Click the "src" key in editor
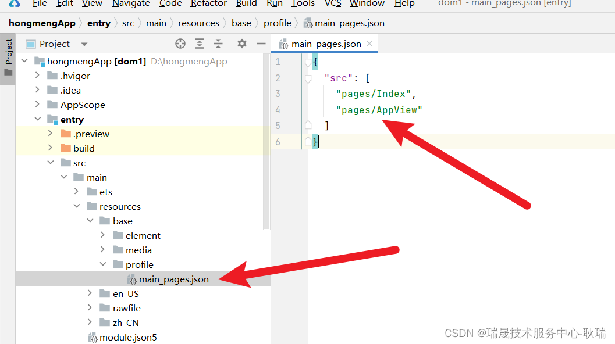 coord(339,78)
